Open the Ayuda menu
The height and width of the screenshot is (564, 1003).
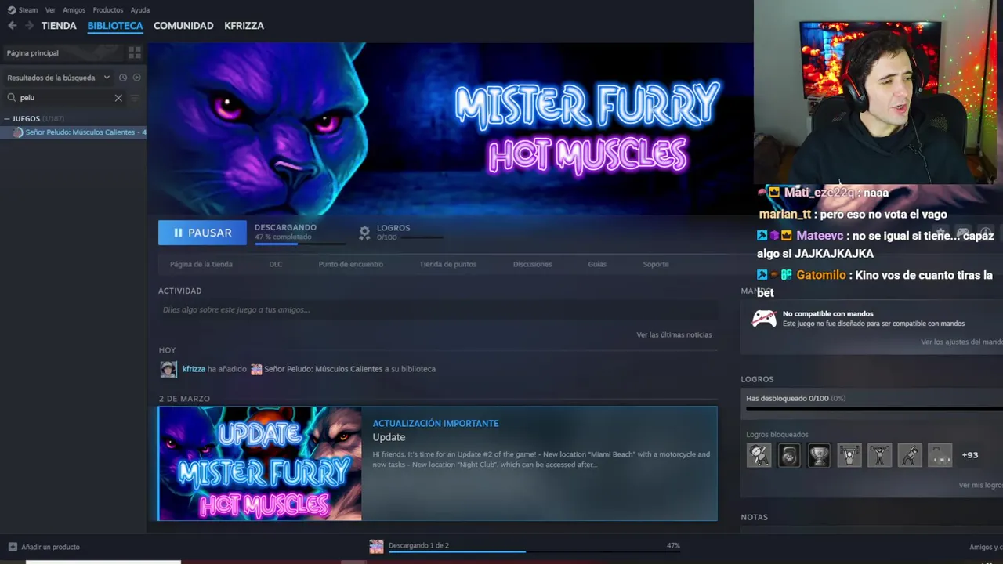(x=139, y=10)
